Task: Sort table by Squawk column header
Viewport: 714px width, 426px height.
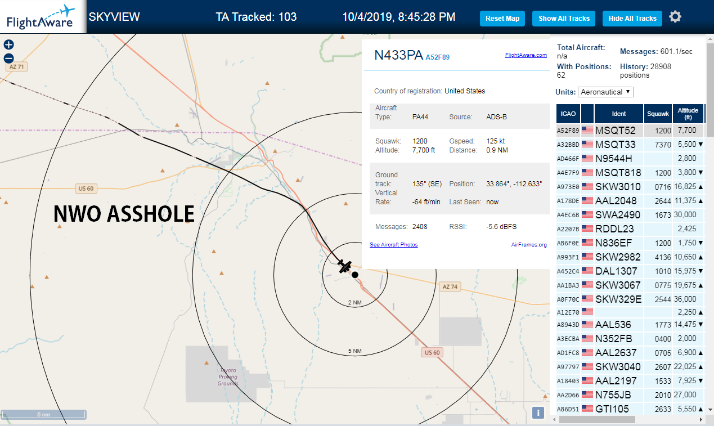Action: click(658, 114)
